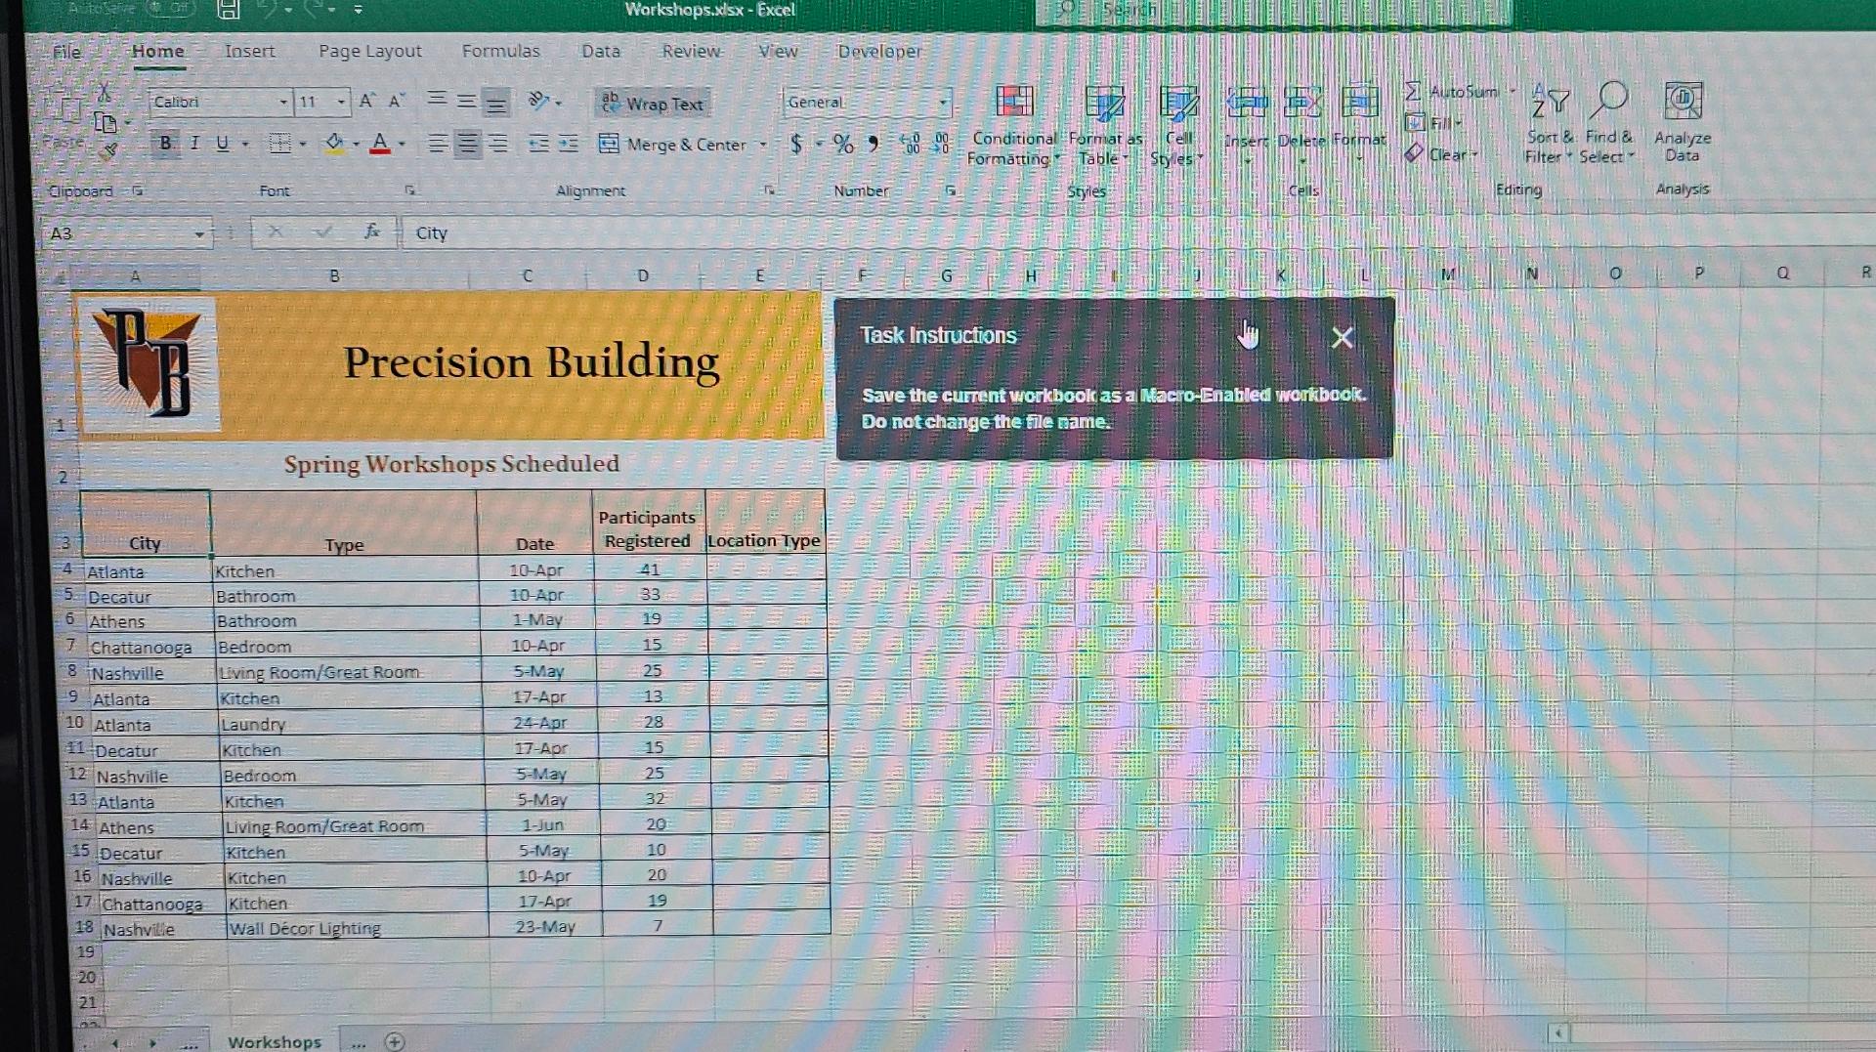
Task: Toggle underline formatting
Action: point(222,144)
